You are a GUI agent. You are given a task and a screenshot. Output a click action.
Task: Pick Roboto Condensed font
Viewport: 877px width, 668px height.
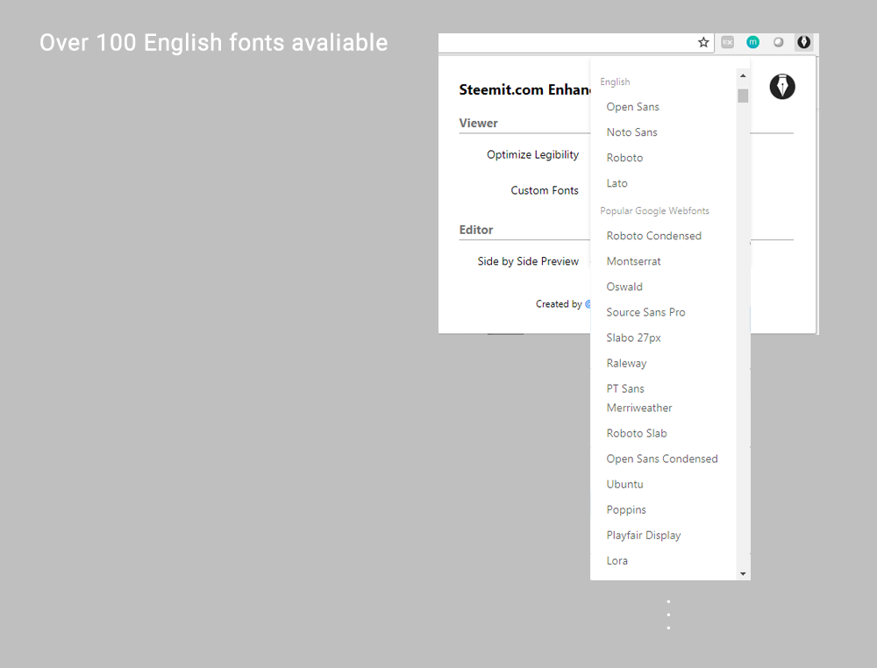[653, 236]
